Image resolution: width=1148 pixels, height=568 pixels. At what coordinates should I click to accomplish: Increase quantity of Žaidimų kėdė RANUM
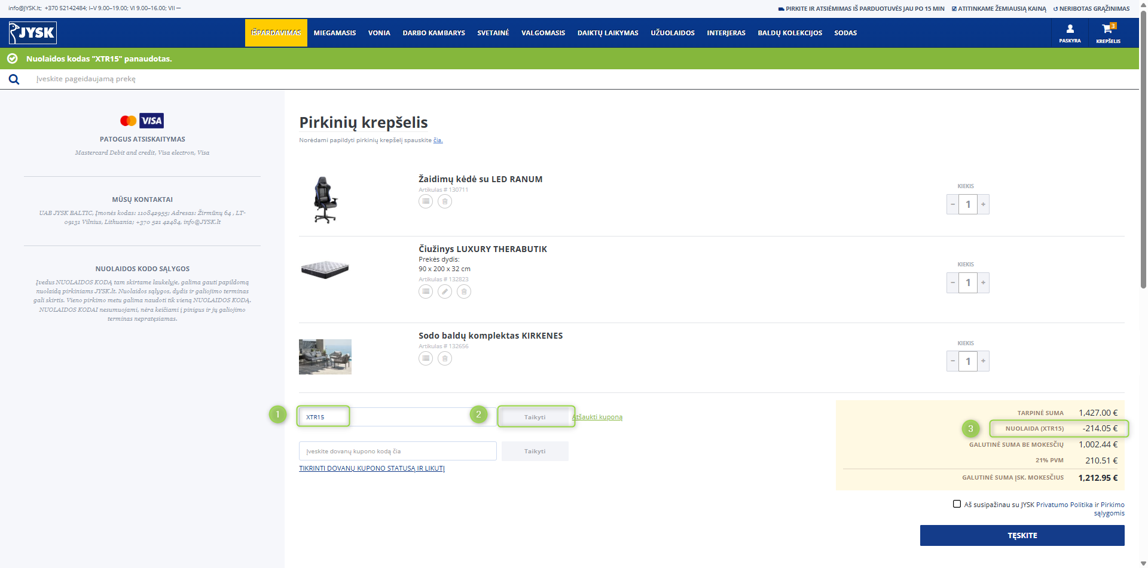[984, 204]
